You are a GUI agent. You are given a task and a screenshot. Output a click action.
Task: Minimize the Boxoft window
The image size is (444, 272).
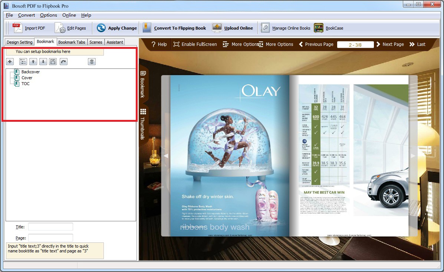point(408,4)
